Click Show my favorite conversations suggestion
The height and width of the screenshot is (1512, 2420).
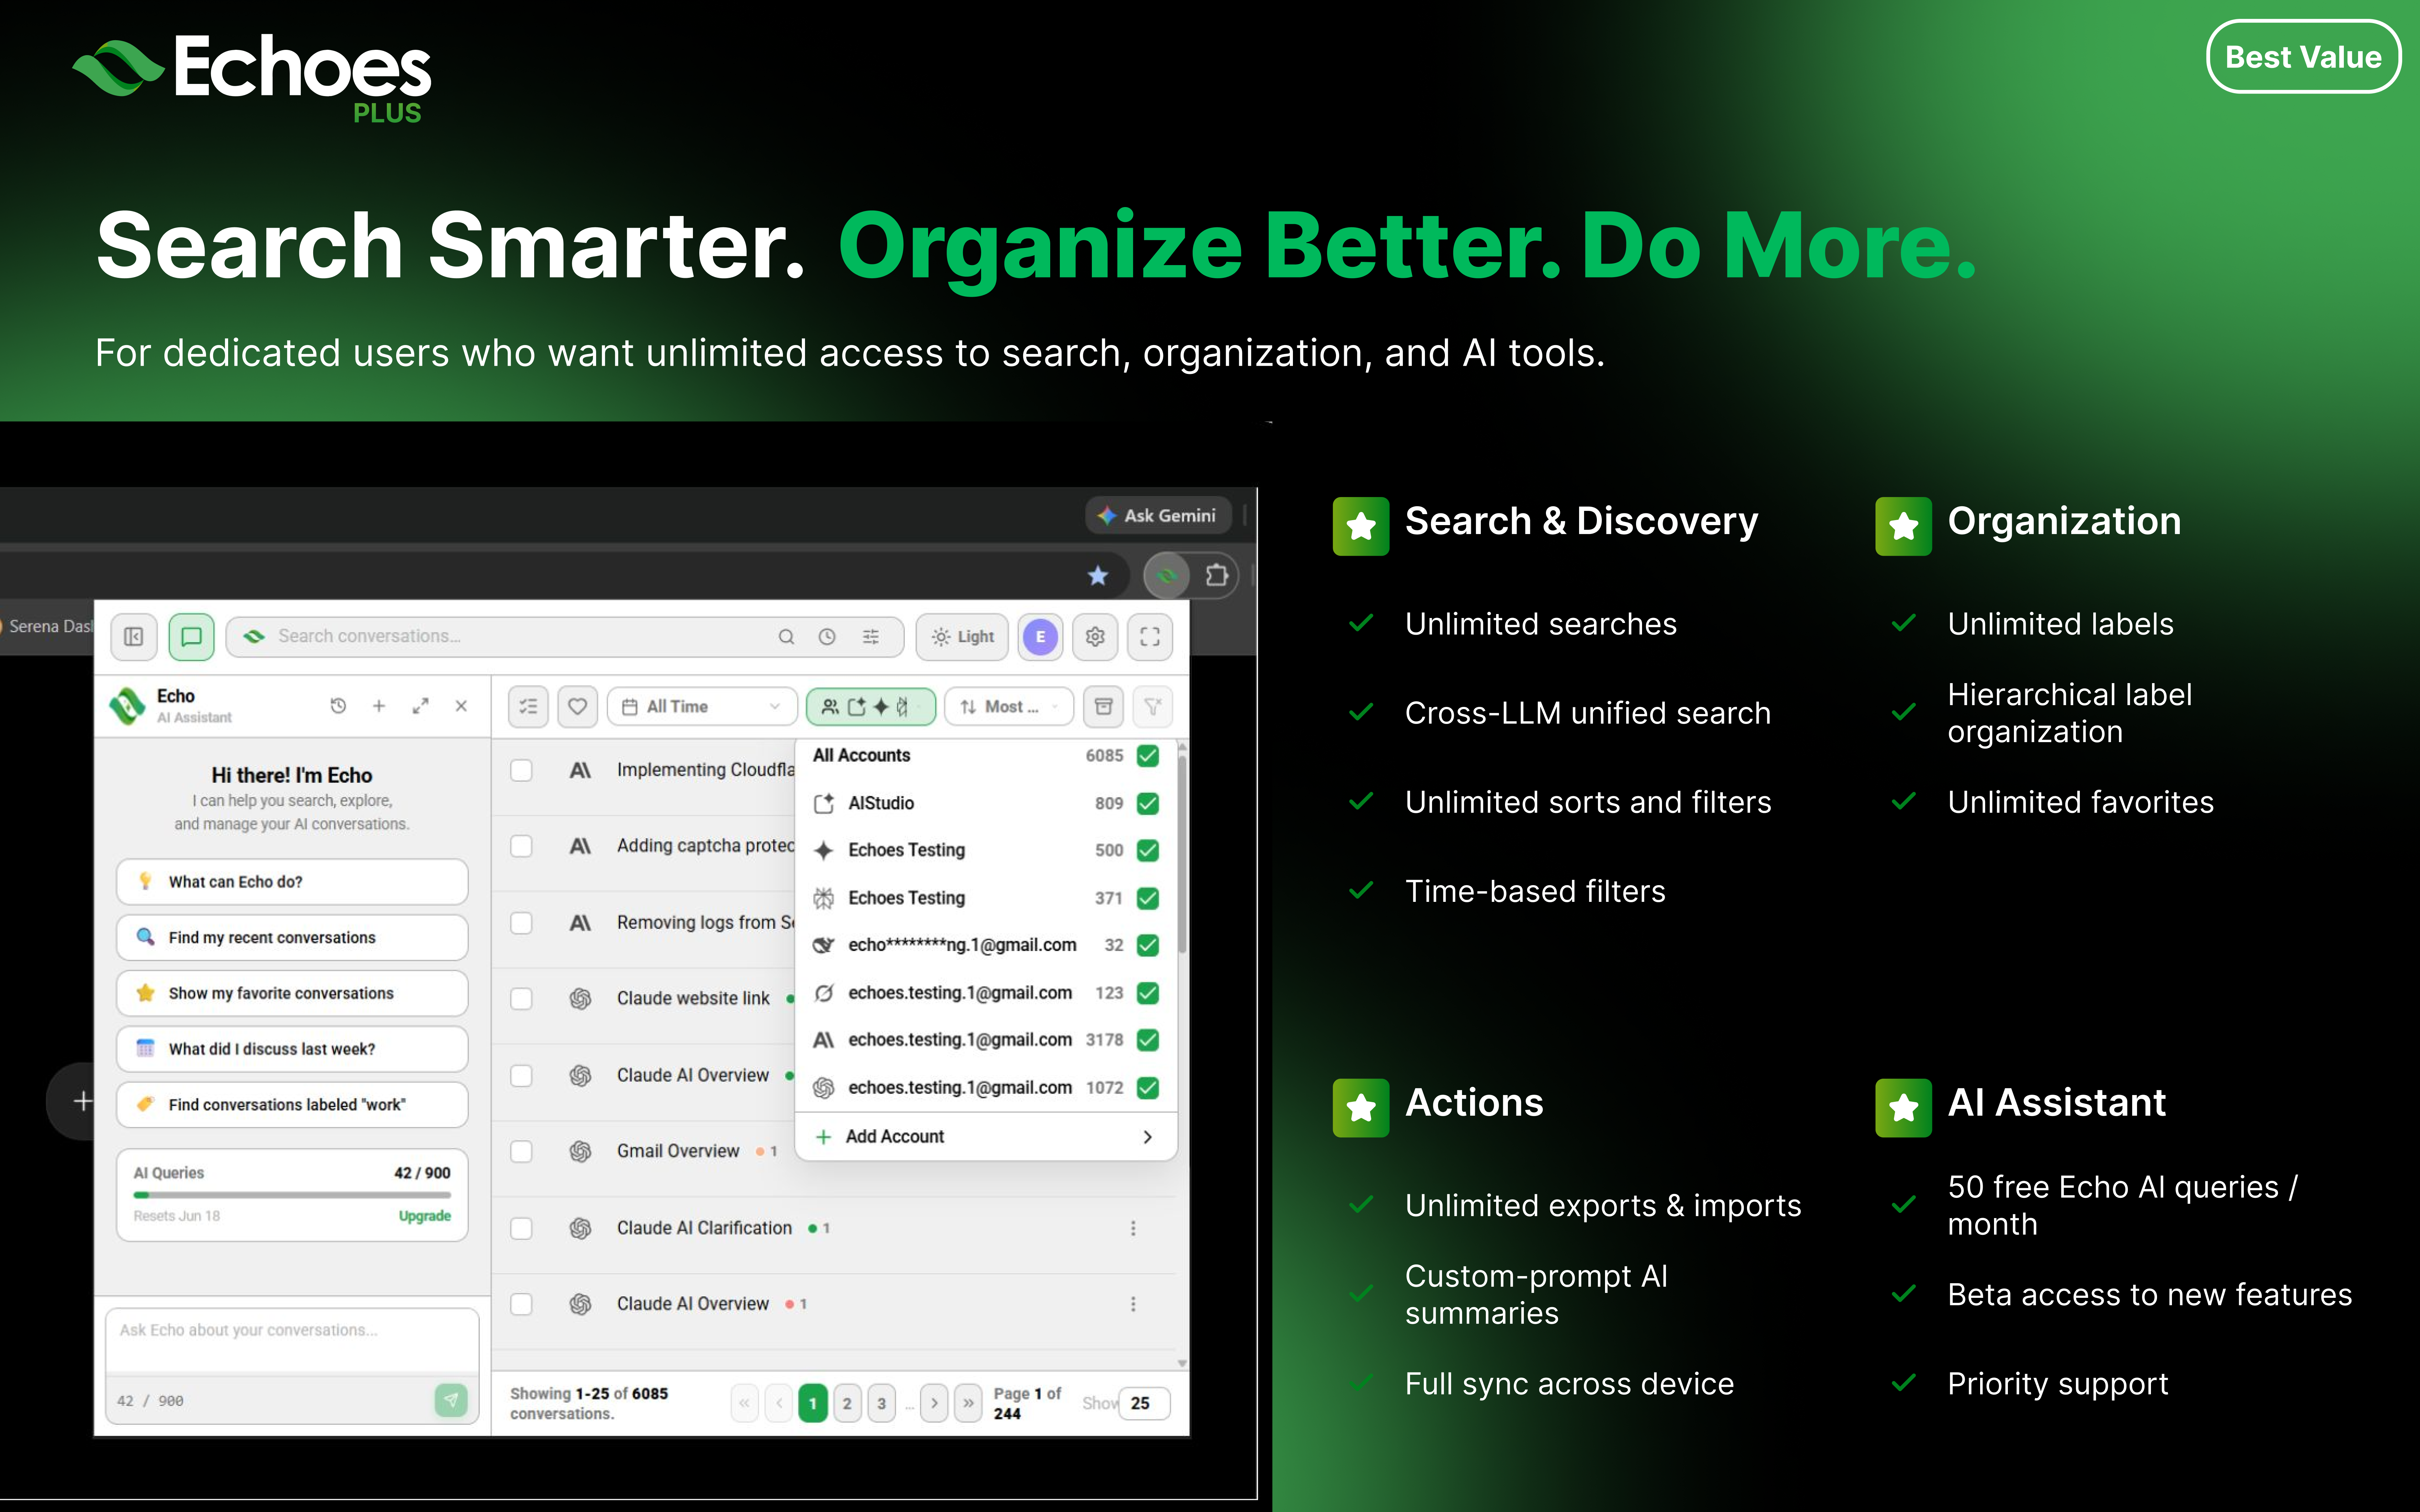(292, 993)
